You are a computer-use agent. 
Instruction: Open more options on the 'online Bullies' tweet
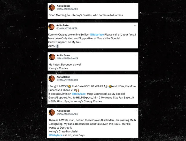point(135,25)
